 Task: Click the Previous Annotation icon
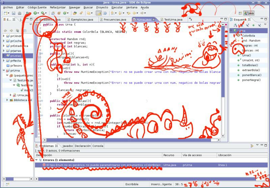coord(120,13)
